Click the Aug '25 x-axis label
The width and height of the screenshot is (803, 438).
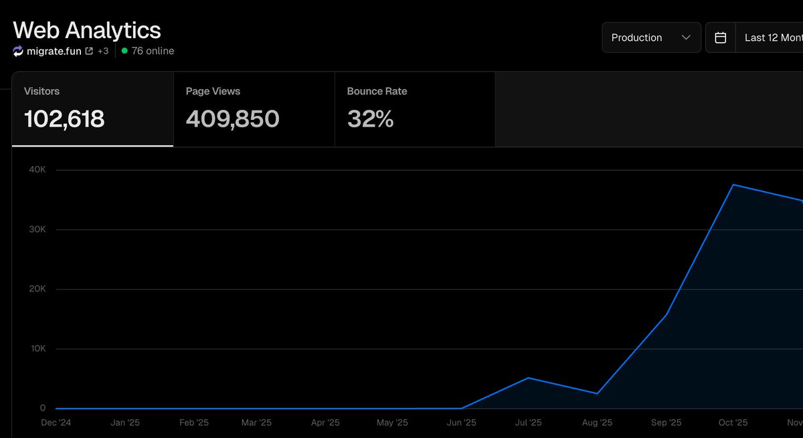[x=597, y=423]
